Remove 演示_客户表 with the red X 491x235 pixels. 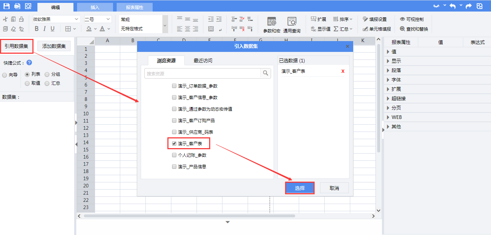pos(343,71)
